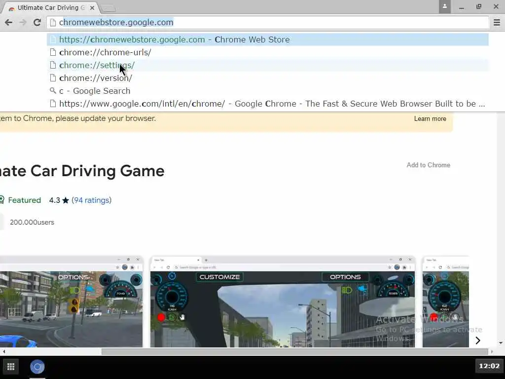This screenshot has width=505, height=379.
Task: Click the search magnifier icon beside 'c - Google Search'
Action: (x=53, y=91)
